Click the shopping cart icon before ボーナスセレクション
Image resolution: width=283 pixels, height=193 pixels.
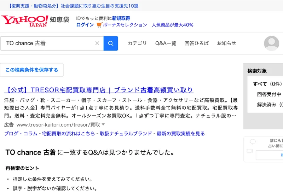point(99,25)
